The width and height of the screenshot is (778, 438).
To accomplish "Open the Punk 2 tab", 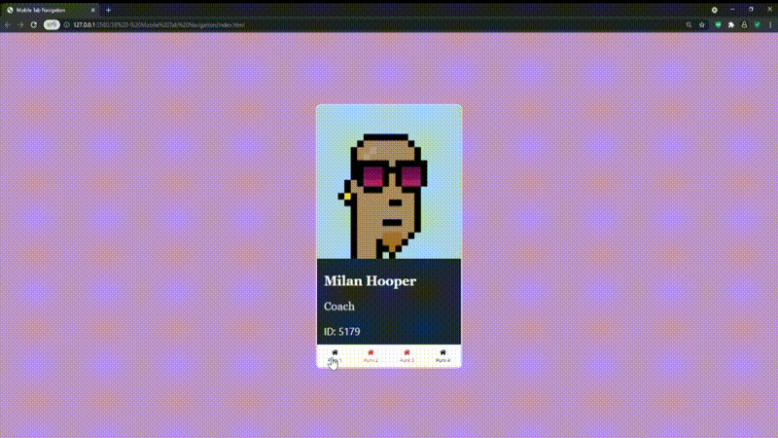I will tap(371, 356).
